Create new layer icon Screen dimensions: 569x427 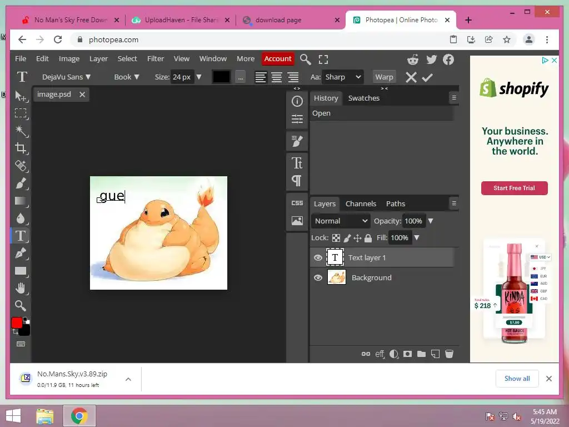tap(435, 354)
